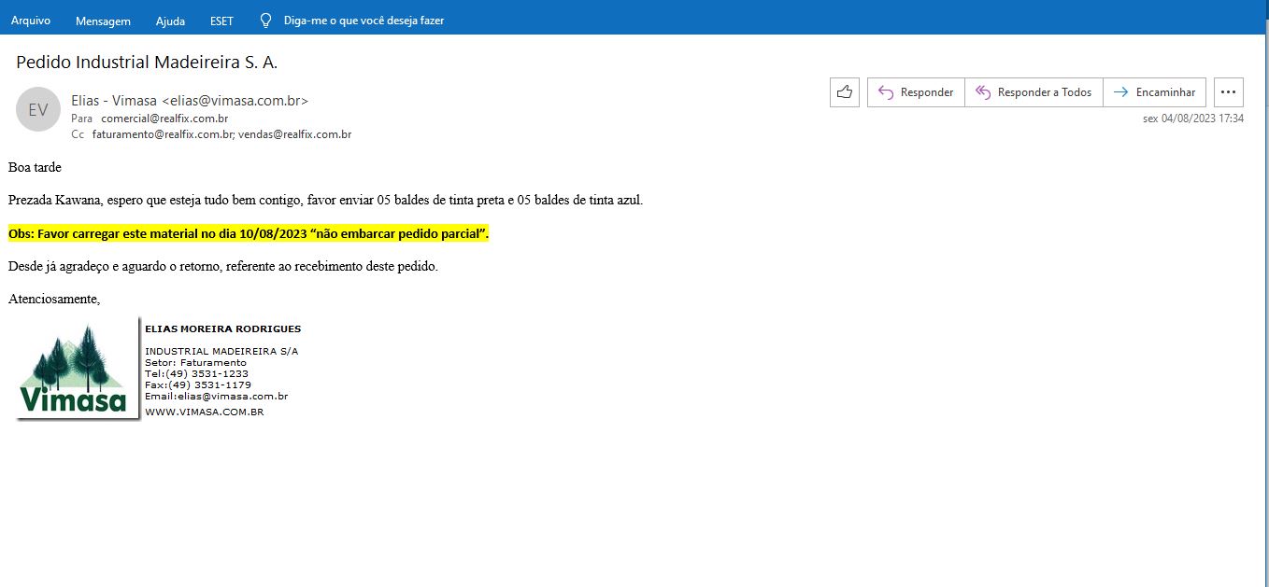This screenshot has height=587, width=1269.
Task: Open the WWW.VIMASA.COM.BR website link
Action: [x=204, y=412]
